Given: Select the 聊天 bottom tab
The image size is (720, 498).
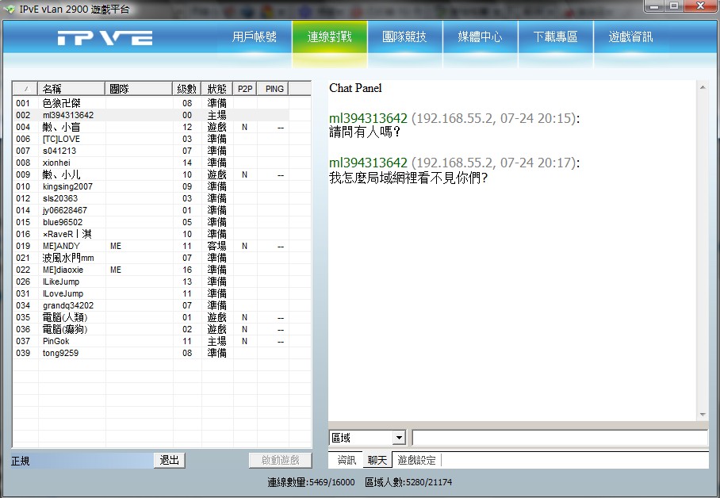Looking at the screenshot, I should (377, 460).
